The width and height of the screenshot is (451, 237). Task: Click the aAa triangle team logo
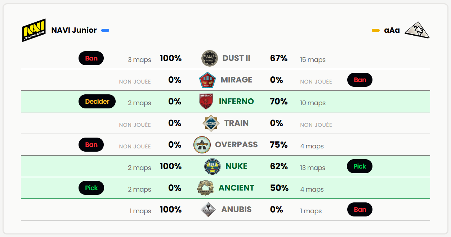[417, 30]
